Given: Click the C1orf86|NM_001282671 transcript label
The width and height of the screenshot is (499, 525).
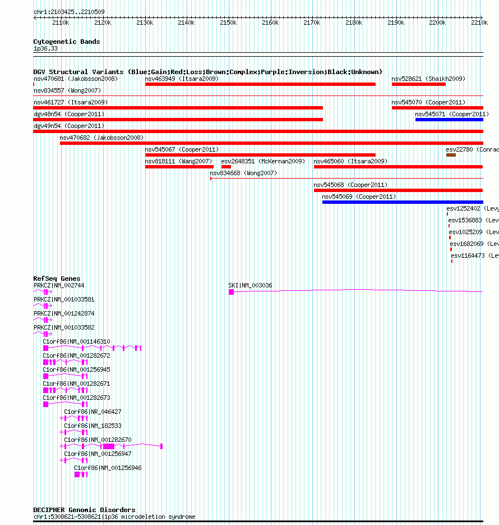Looking at the screenshot, I should point(76,384).
